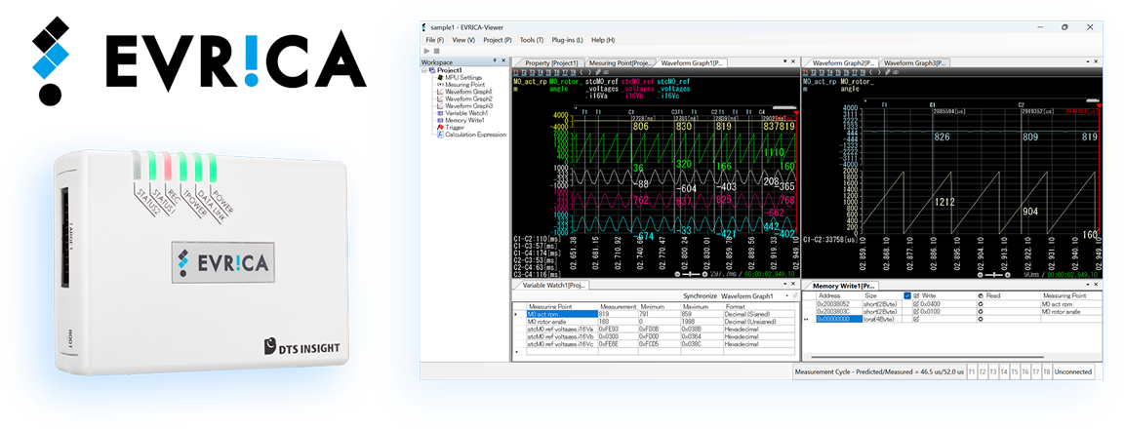Viewport: 1124px width, 429px height.
Task: Select address cell 0x00000000
Action: (x=839, y=319)
